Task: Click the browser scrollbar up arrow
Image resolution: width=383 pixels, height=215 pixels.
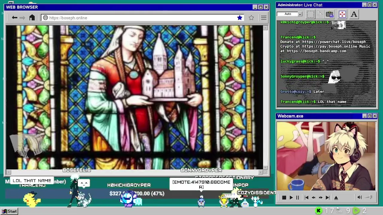Action: pyautogui.click(x=265, y=28)
